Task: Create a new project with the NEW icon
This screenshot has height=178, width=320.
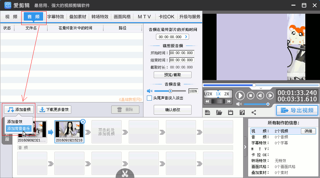Action: [x=207, y=112]
